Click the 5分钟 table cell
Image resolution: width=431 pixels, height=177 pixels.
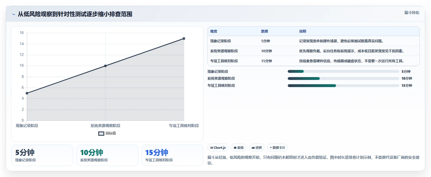(265, 41)
